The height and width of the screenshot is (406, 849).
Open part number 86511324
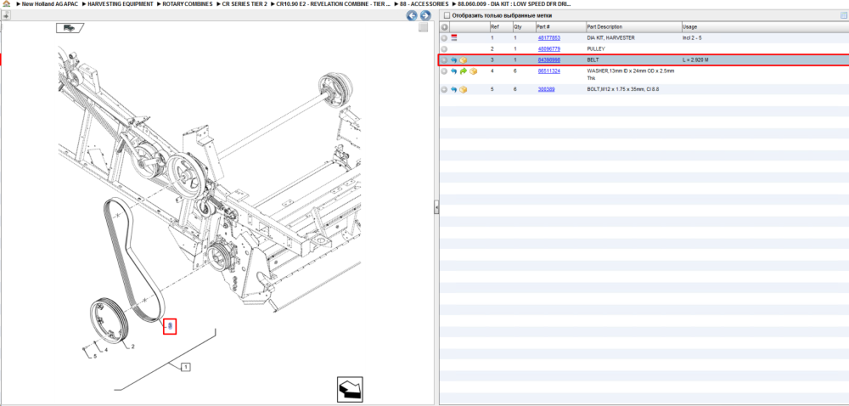coord(549,70)
